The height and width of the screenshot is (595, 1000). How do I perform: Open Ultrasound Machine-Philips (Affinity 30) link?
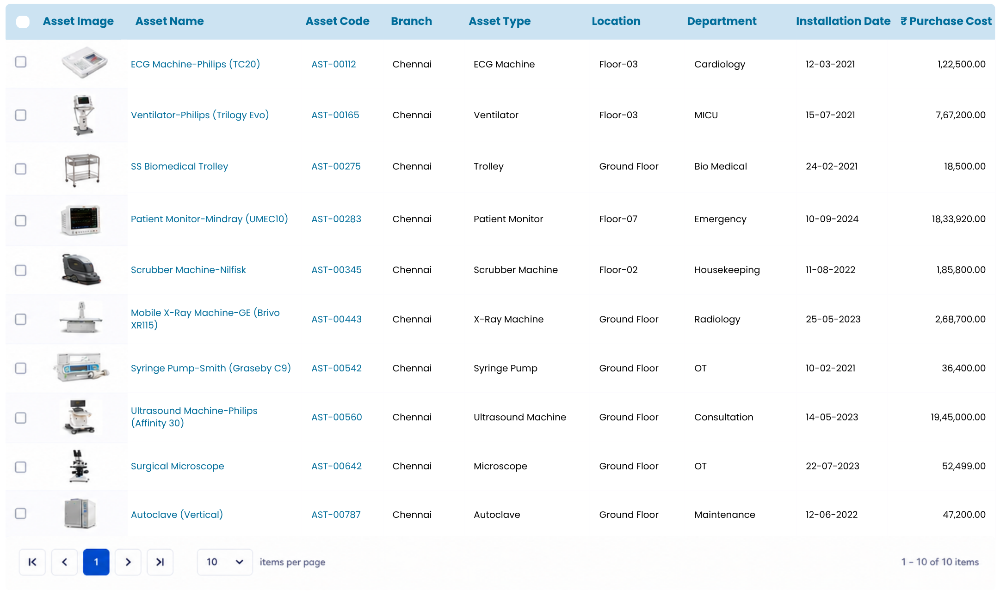pos(194,417)
